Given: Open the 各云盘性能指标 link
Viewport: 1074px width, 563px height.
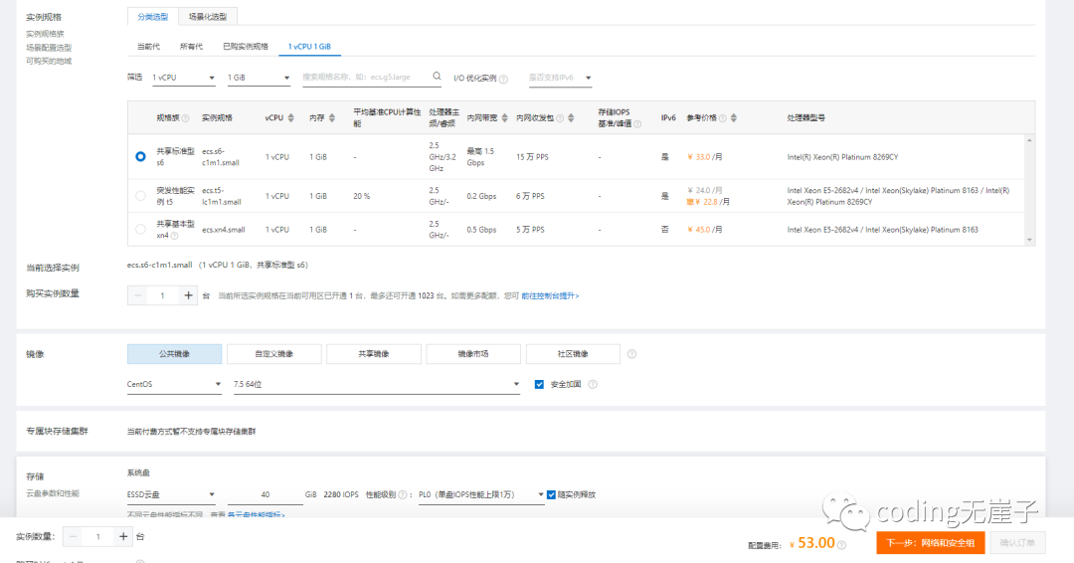Looking at the screenshot, I should pyautogui.click(x=257, y=515).
